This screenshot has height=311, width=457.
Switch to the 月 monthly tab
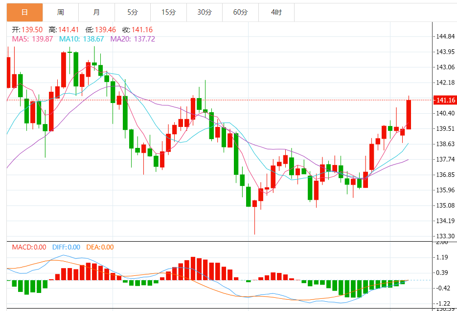[x=96, y=12]
